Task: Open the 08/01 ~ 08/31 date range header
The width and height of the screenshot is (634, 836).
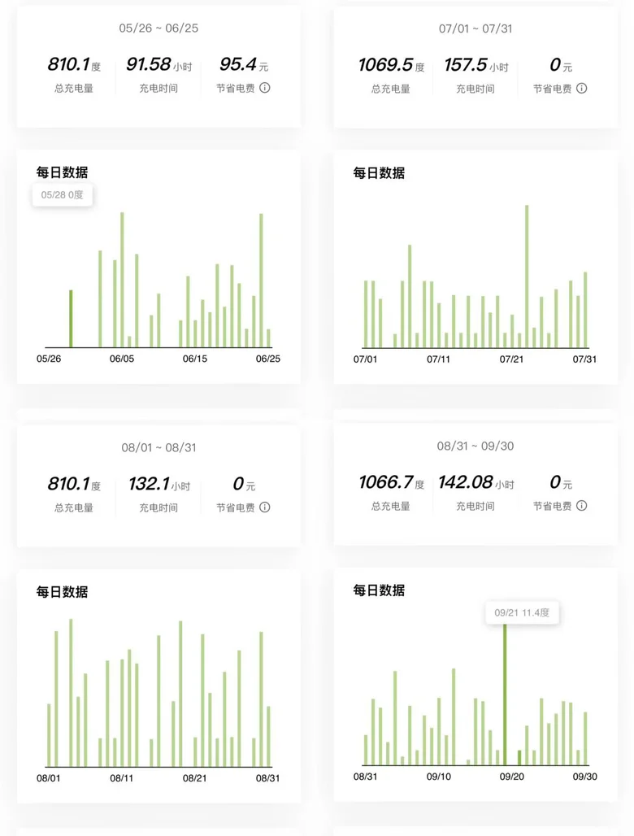Action: pyautogui.click(x=158, y=447)
